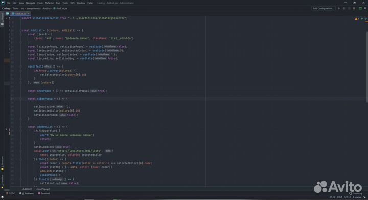Click the closePopup() editor breadcrumb

43,189
